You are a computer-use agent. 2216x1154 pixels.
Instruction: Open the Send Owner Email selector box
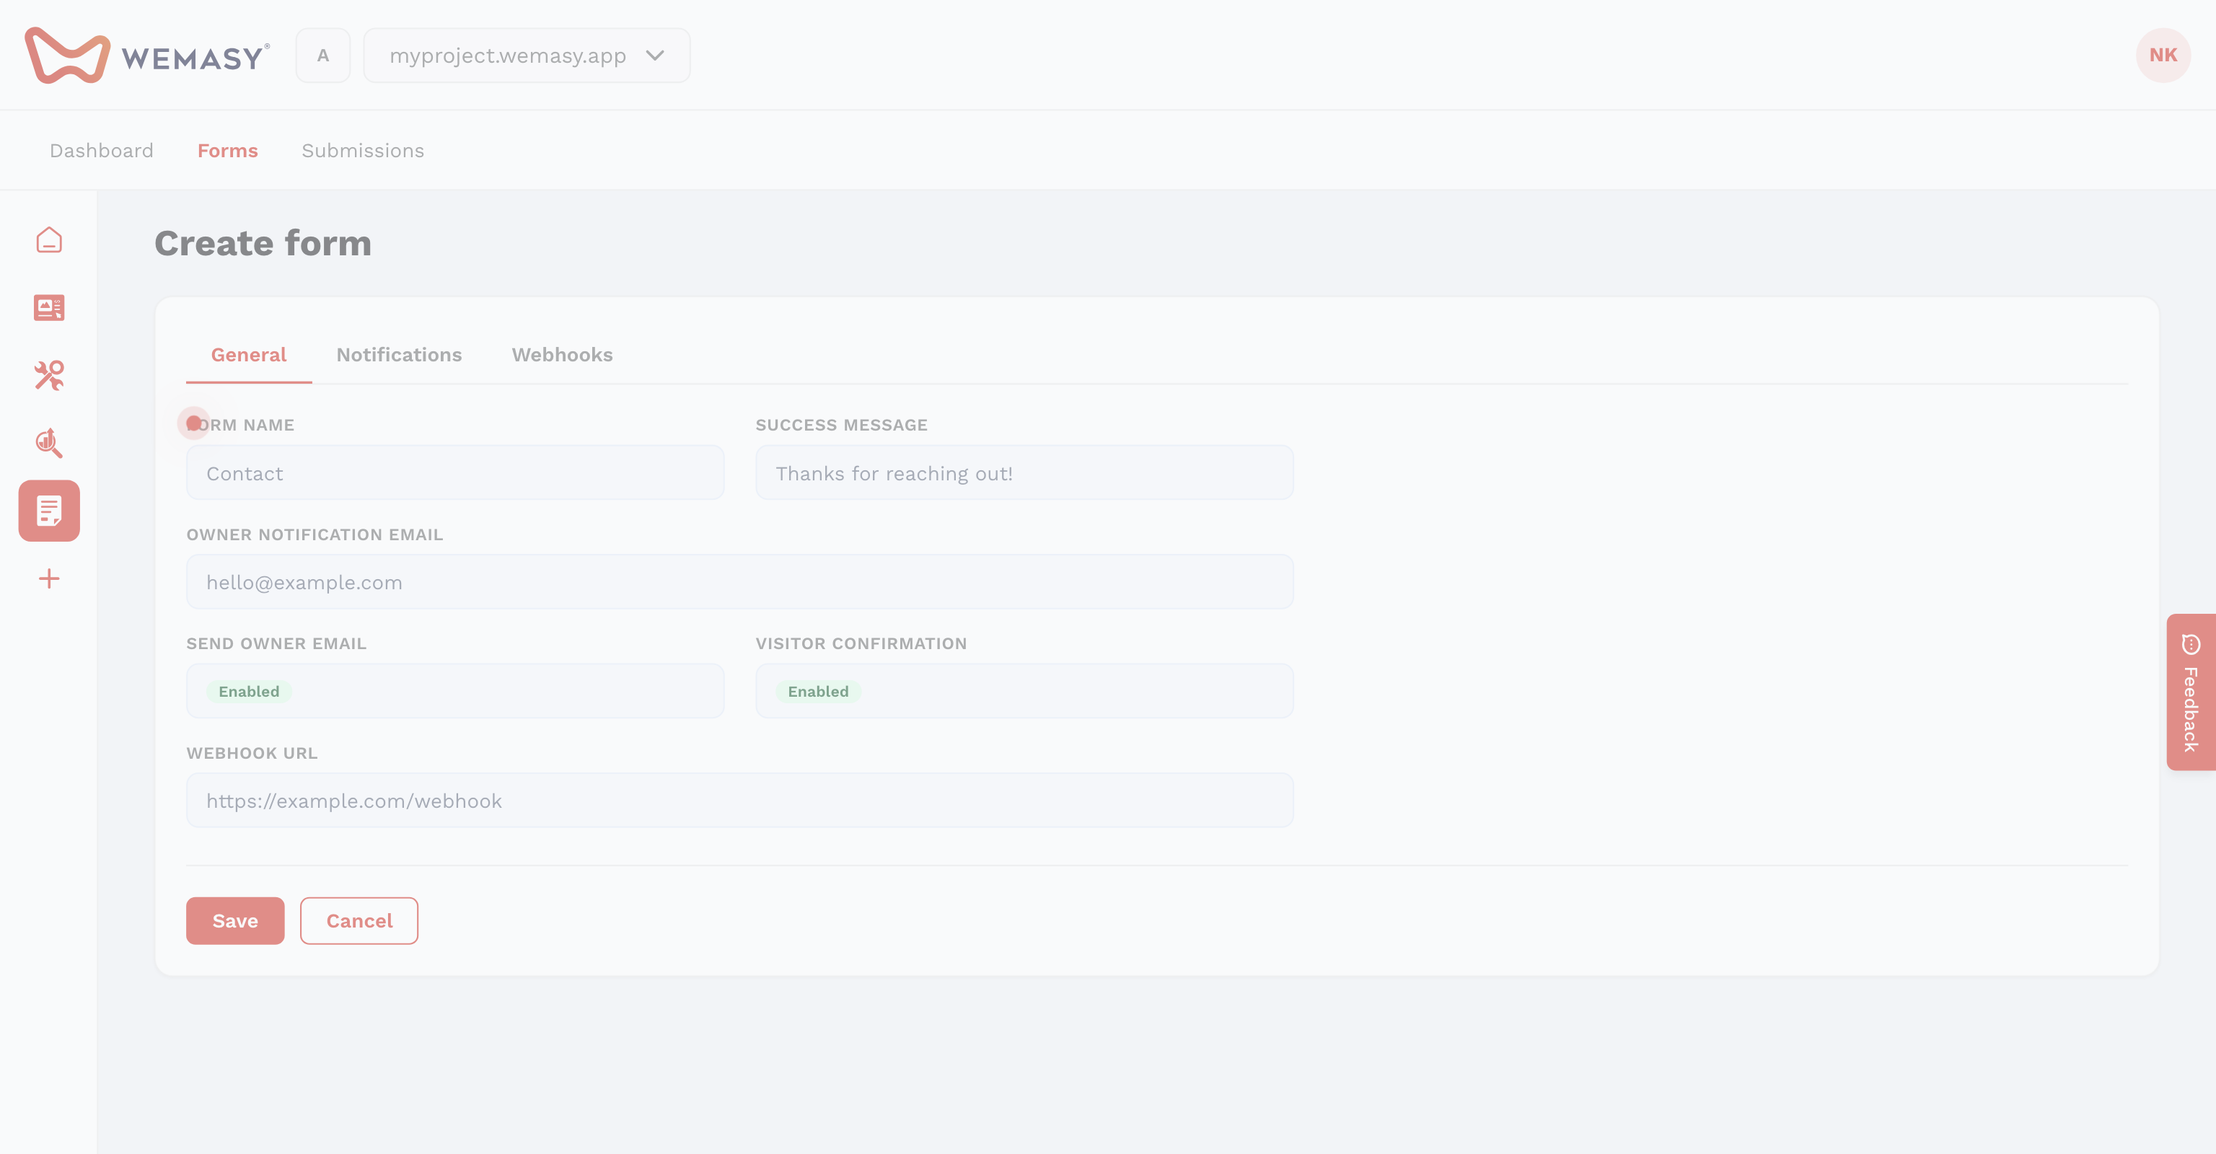pos(455,692)
